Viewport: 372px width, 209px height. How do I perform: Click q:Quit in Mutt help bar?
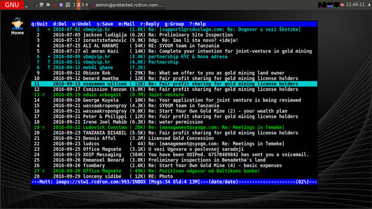pos(40,24)
